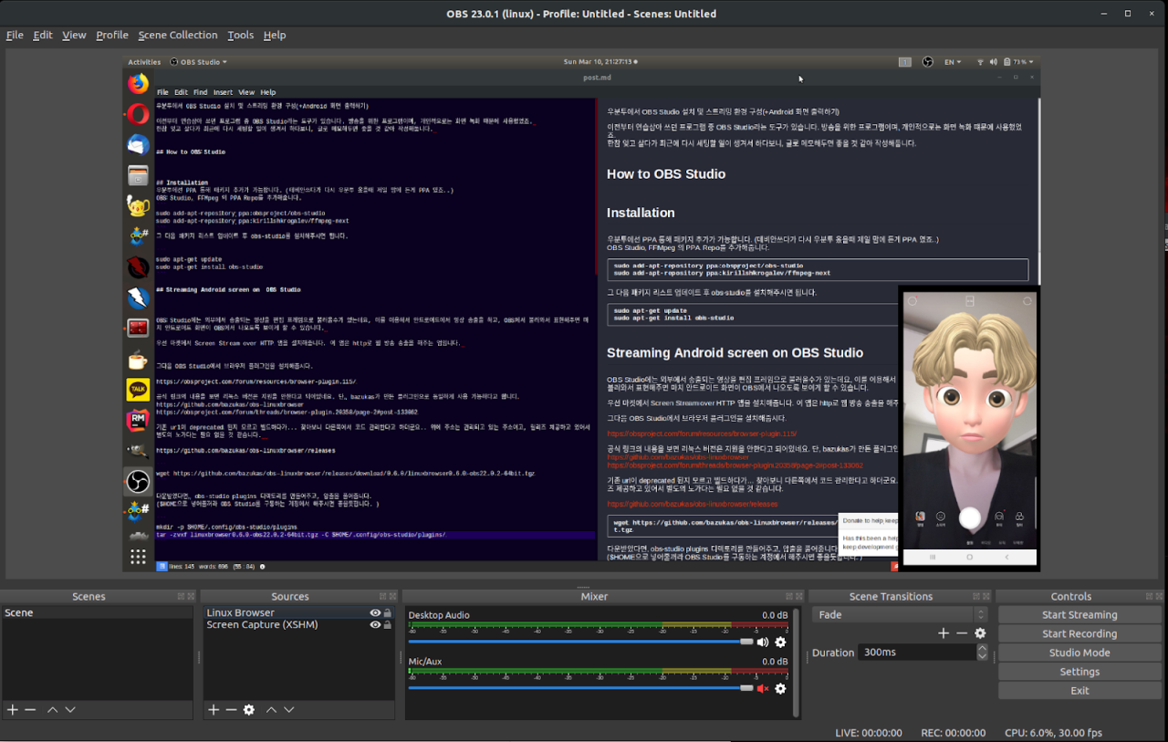Float the Scenes dock panel
Screen dimensions: 1168x742
point(181,597)
